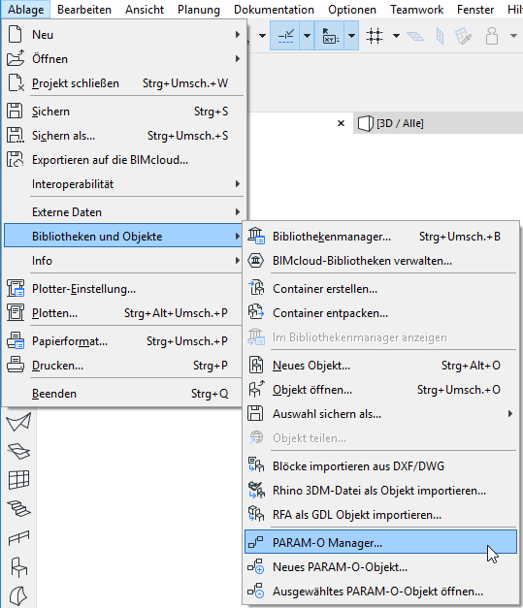Open the PARAM-O Manager entry
Screen dimensions: 523x608
[x=380, y=542]
